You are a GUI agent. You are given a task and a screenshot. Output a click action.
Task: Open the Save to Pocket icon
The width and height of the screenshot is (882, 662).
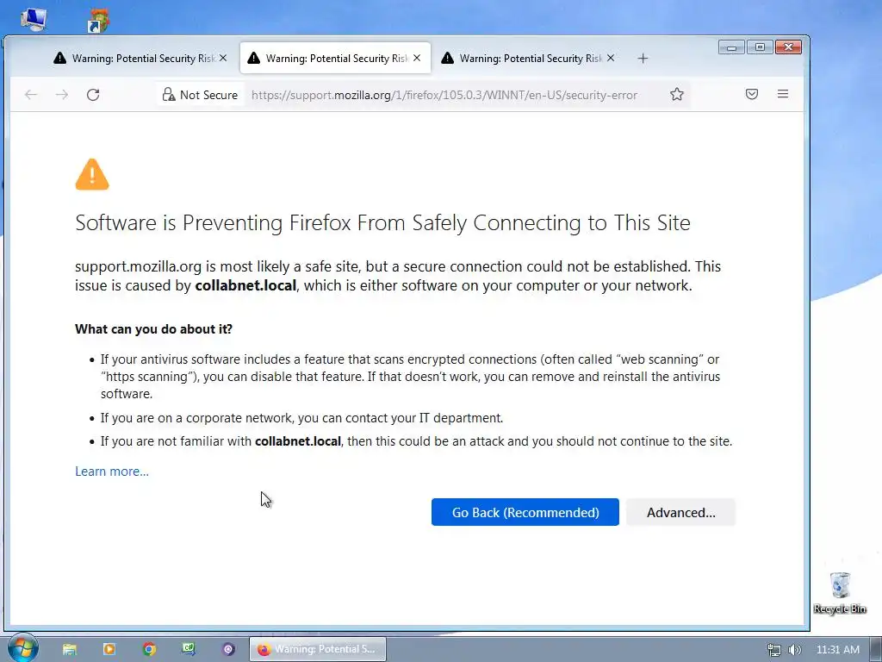click(x=751, y=94)
